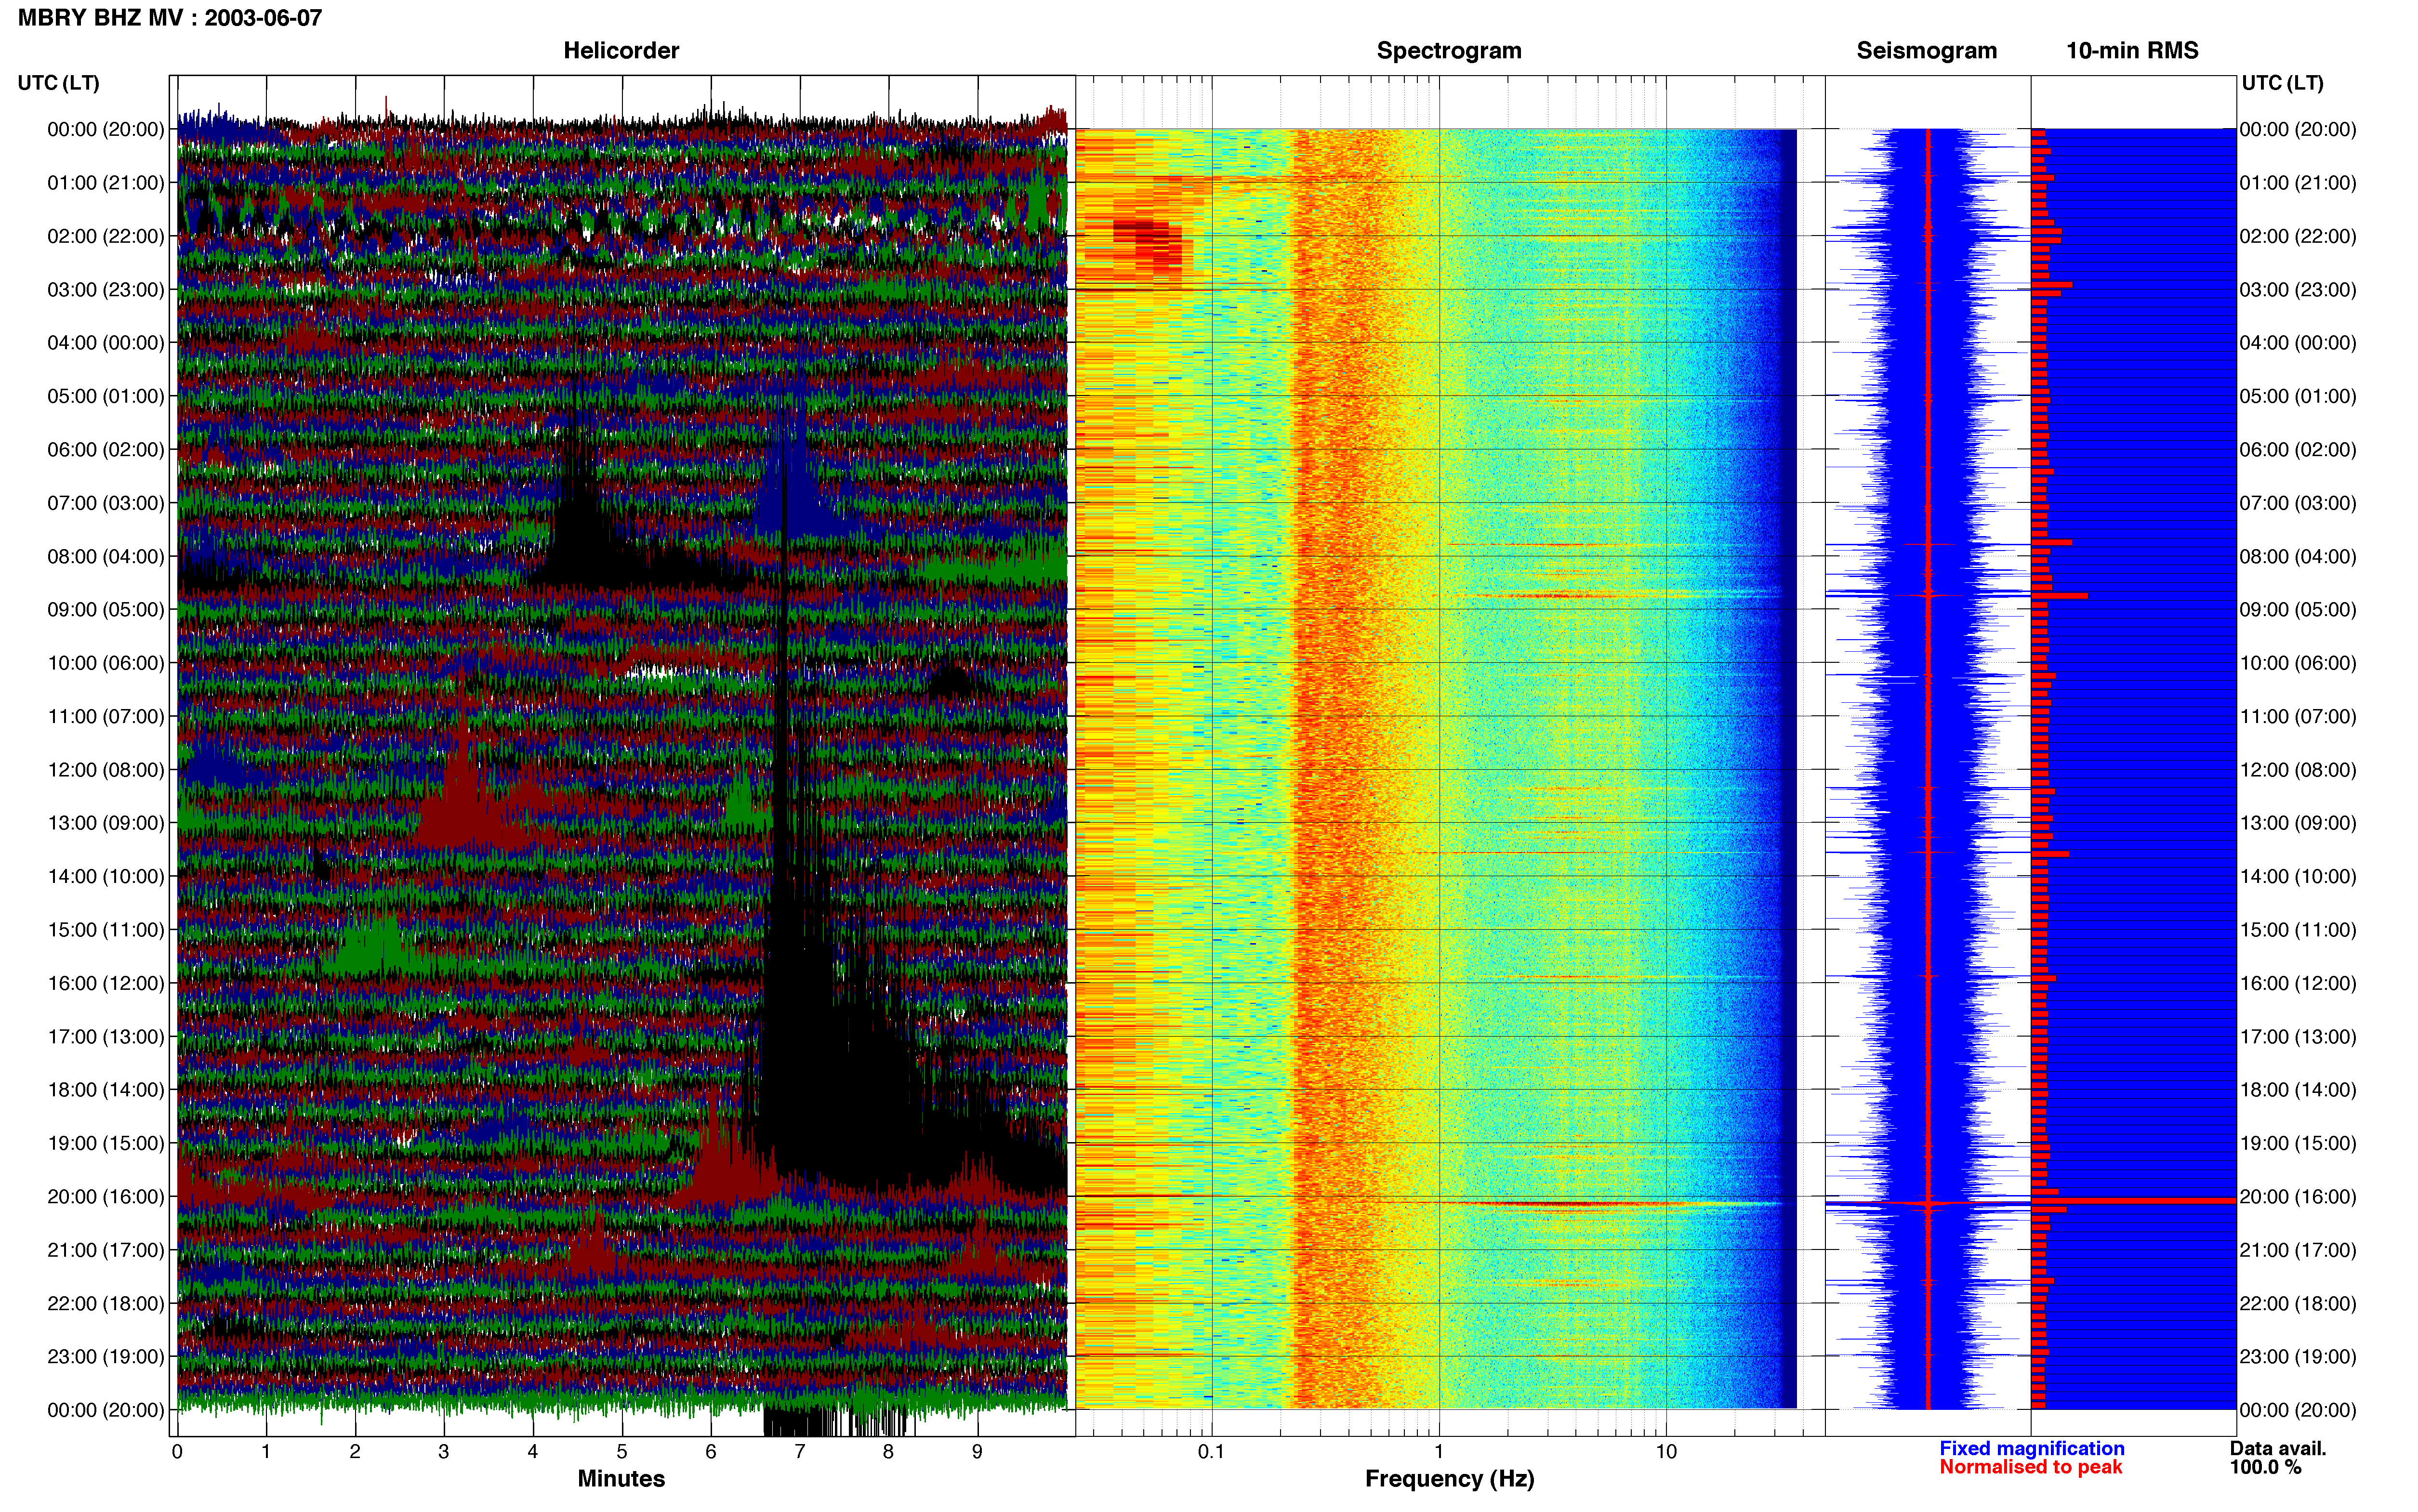The image size is (2418, 1512).
Task: Click the '1' tick on Frequency axis
Action: [1439, 1452]
